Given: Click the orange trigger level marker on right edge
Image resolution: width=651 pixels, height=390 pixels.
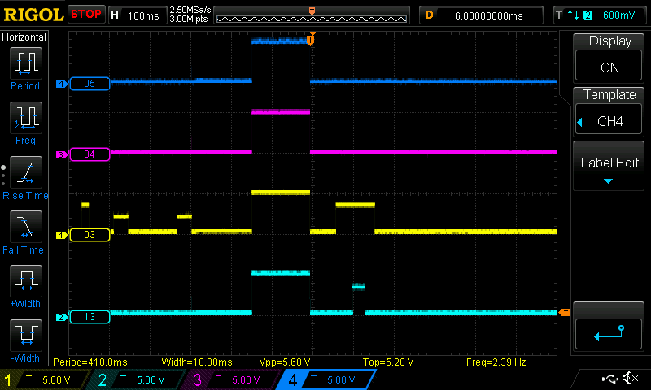Looking at the screenshot, I should tap(564, 313).
